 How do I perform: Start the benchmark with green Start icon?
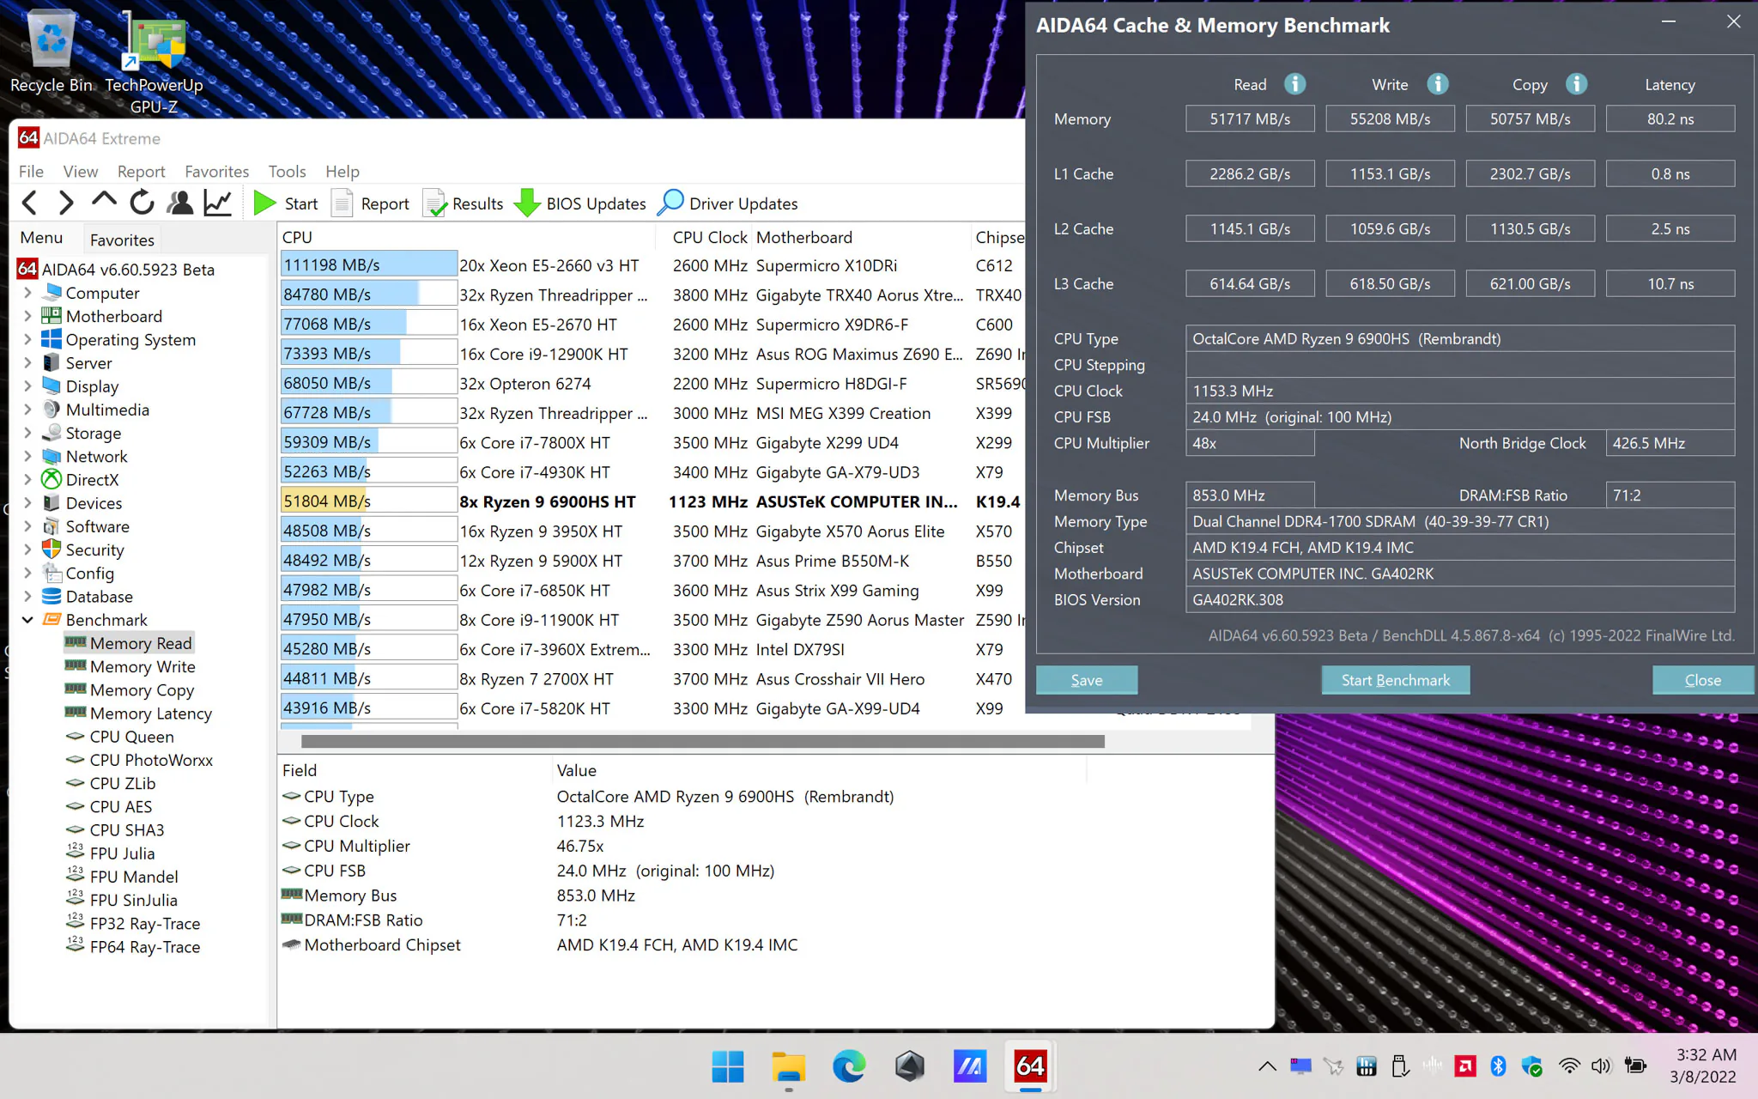286,203
